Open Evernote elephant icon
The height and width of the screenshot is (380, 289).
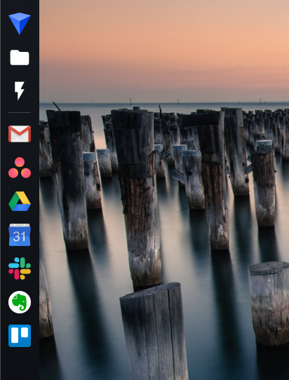coord(20,302)
